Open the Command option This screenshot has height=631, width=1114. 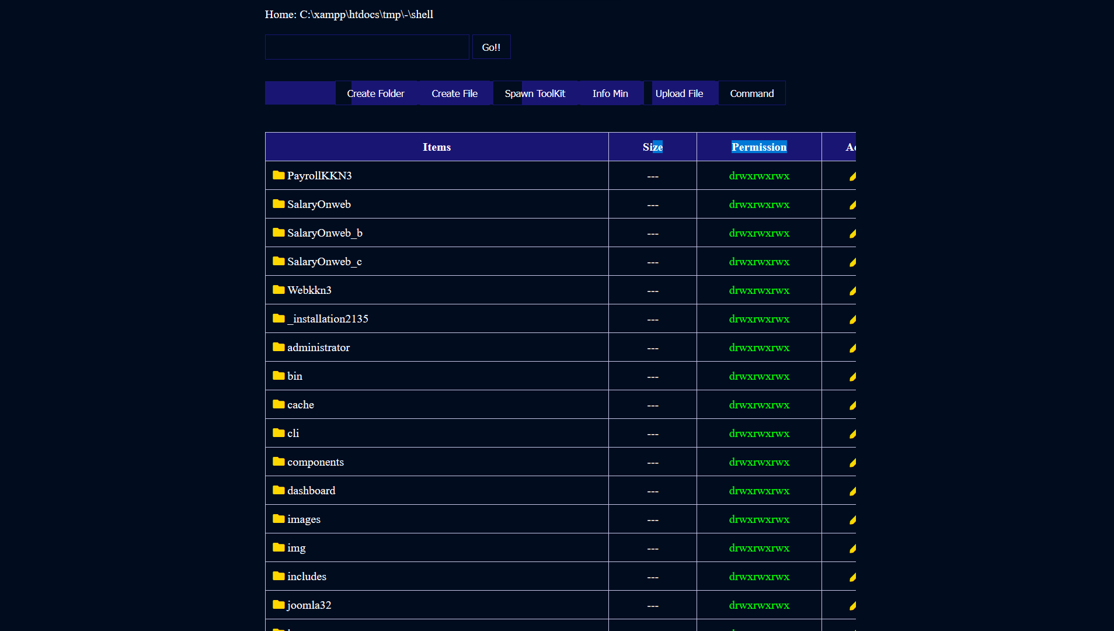tap(752, 93)
